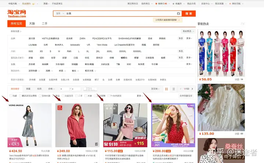
Task: Filter by ZARA brand
Action: [82, 38]
